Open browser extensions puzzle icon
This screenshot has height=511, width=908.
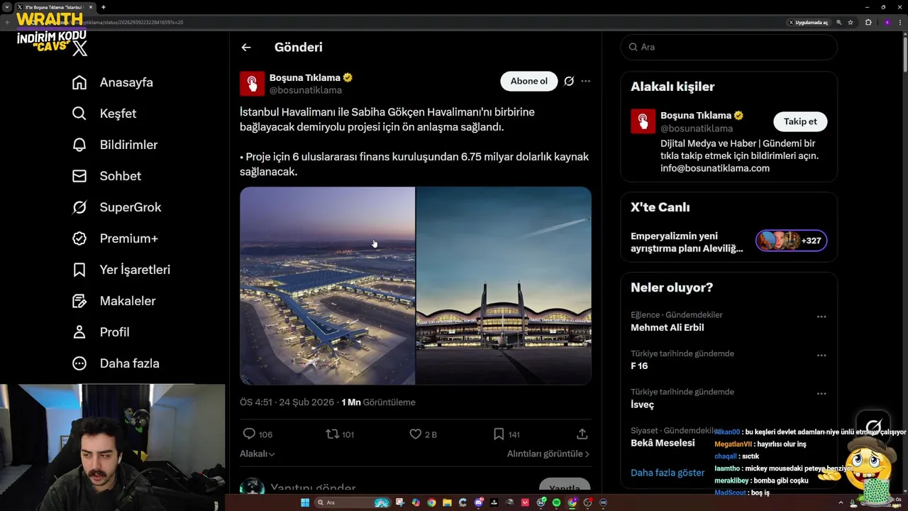[x=868, y=22]
